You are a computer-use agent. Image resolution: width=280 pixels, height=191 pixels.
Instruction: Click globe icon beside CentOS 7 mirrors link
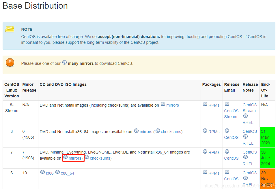coord(65,157)
